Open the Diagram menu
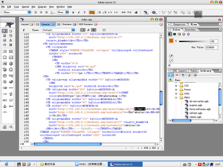Screen dimensions: 223x167 [42, 7]
